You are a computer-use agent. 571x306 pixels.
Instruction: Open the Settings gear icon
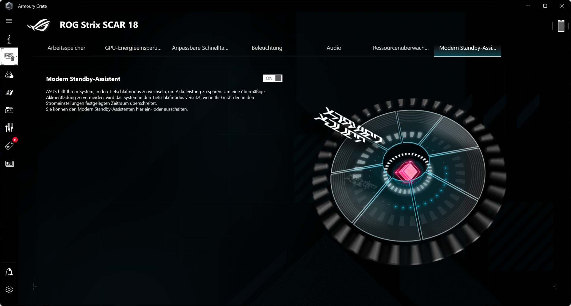pos(9,289)
